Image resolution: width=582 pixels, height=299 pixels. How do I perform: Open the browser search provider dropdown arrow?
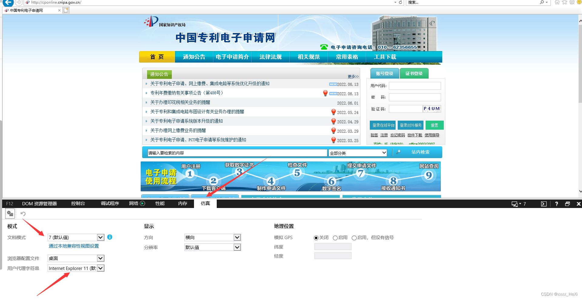[547, 2]
